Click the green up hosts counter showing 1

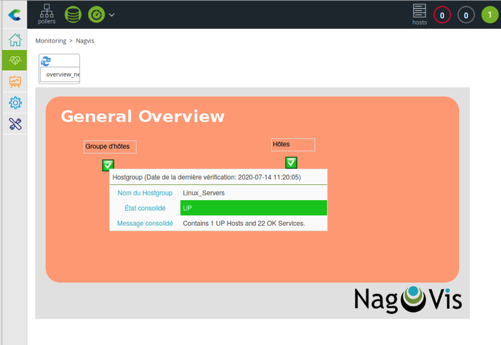point(490,14)
